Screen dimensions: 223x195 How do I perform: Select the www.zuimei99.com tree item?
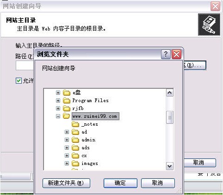[x=95, y=116]
